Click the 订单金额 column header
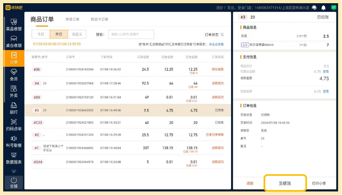The height and width of the screenshot is (195, 342). click(143, 57)
